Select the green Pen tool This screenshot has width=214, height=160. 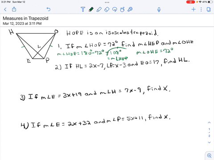91,9
